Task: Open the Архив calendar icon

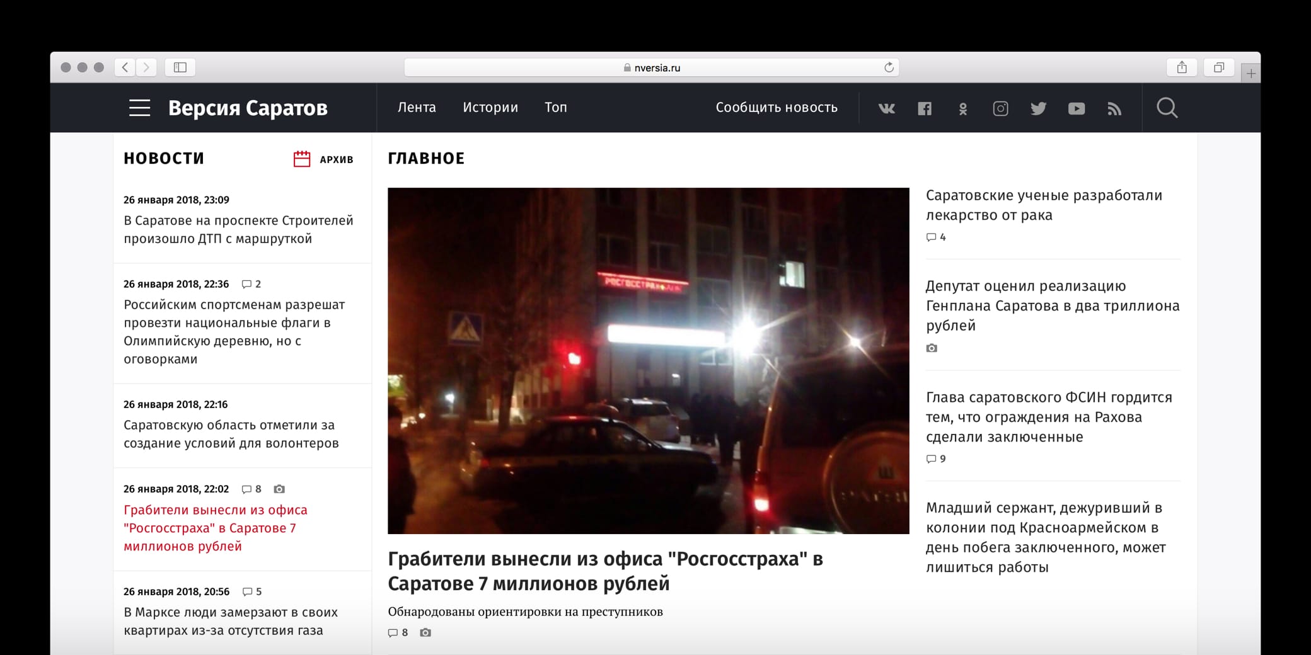Action: 302,159
